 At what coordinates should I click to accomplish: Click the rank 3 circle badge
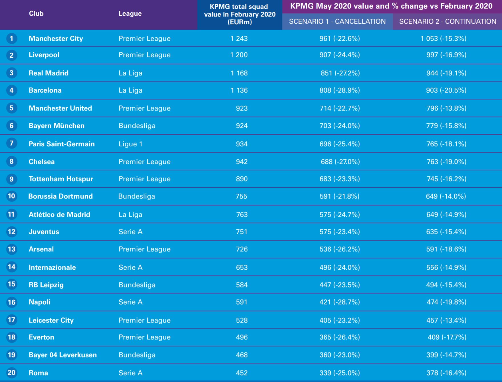coord(11,73)
